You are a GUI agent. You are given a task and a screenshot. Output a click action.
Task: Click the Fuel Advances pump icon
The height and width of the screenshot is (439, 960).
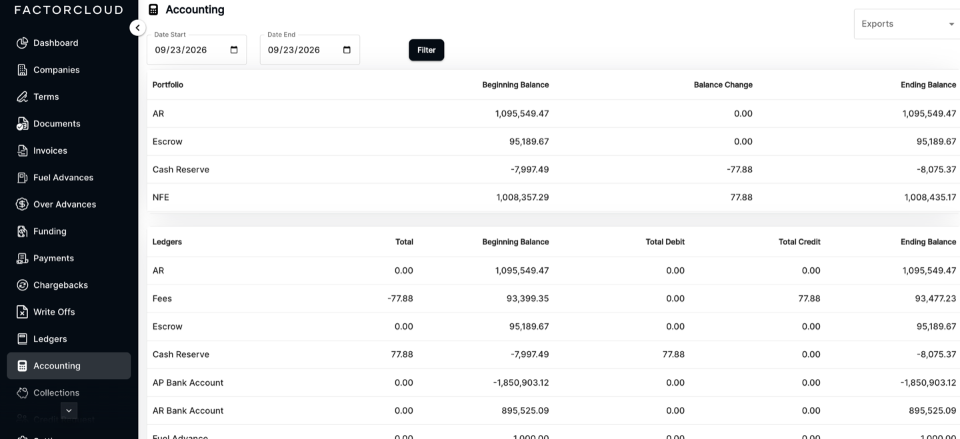click(22, 177)
